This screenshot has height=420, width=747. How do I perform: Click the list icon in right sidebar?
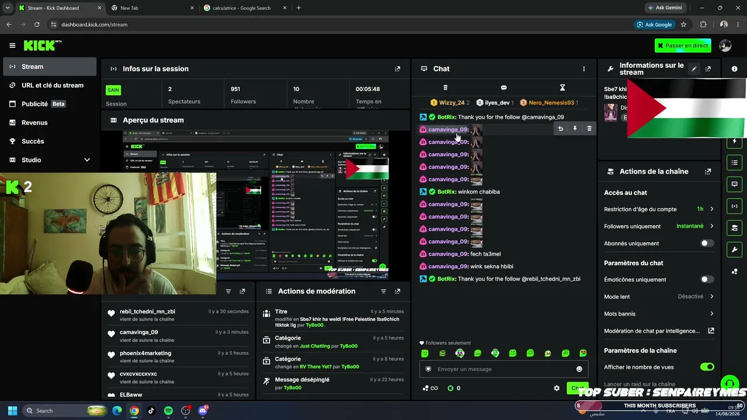[734, 163]
